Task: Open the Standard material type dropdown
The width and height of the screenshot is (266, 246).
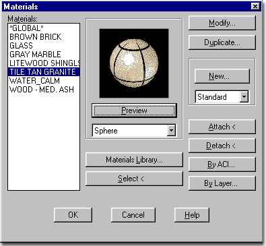Action: tap(244, 97)
